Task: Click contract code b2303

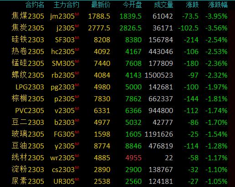Action: [64, 123]
